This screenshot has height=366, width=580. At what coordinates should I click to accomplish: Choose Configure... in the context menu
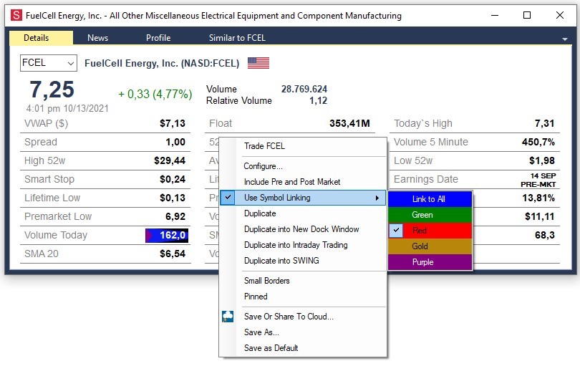304,166
